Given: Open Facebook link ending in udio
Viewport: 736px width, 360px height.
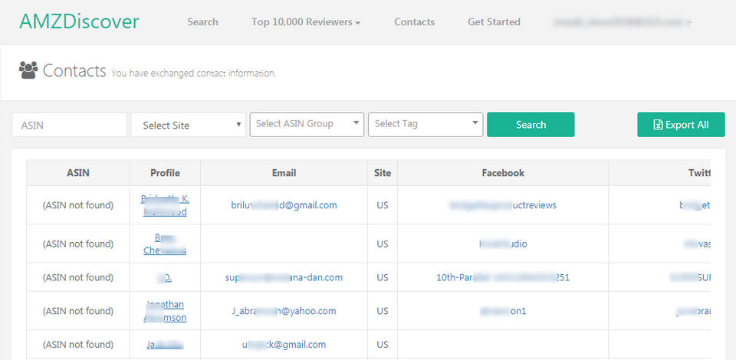Looking at the screenshot, I should point(503,244).
